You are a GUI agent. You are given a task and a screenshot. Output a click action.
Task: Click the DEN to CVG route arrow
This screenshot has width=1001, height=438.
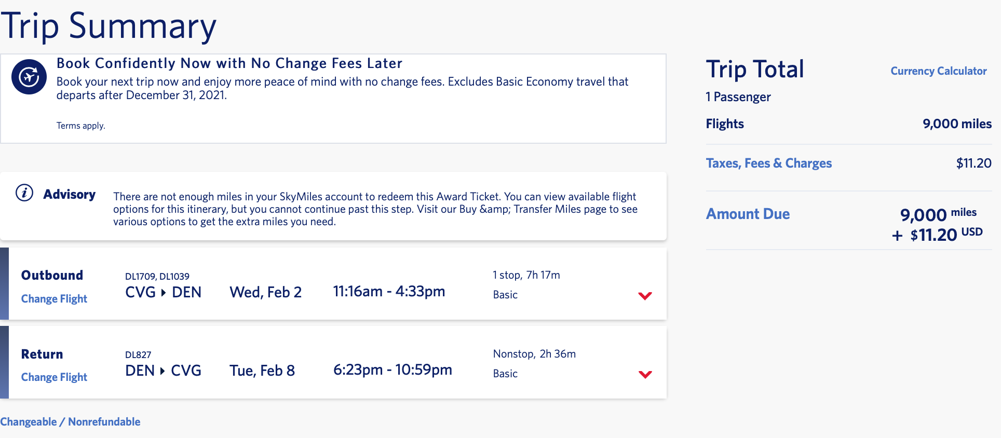(x=163, y=371)
